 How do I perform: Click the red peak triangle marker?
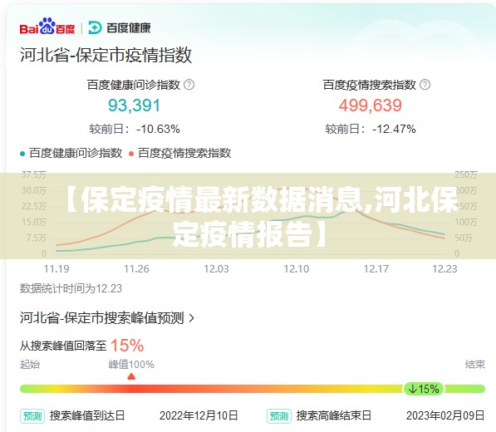(131, 376)
